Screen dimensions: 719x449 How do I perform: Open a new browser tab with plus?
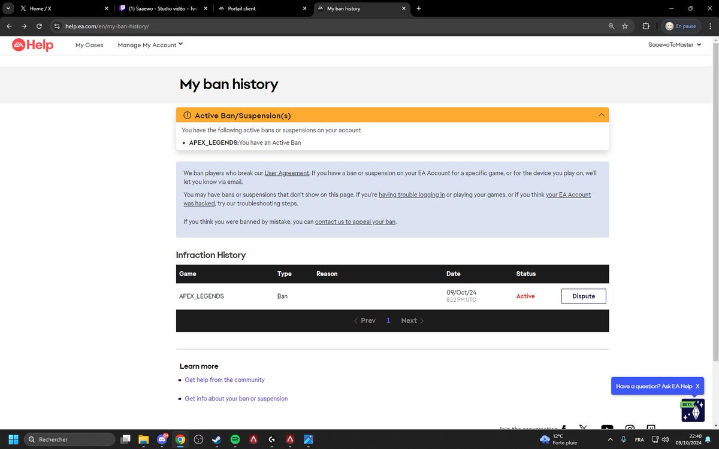[x=419, y=8]
